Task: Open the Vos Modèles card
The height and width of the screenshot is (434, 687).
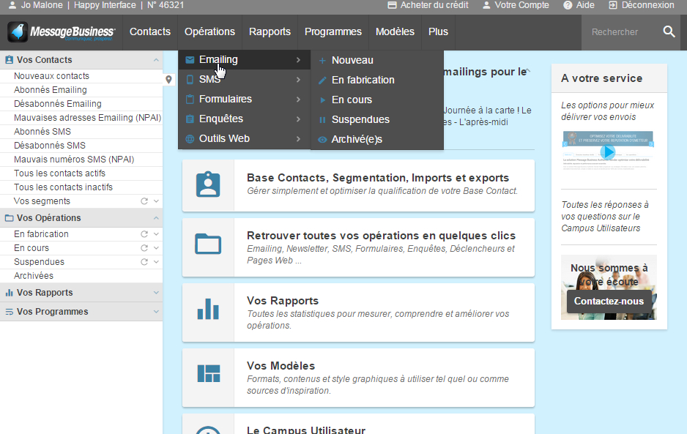Action: click(358, 378)
